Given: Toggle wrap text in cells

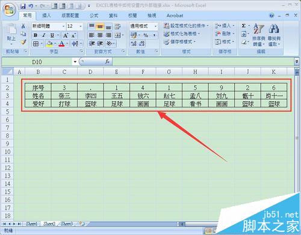Looking at the screenshot, I should pyautogui.click(x=117, y=26).
